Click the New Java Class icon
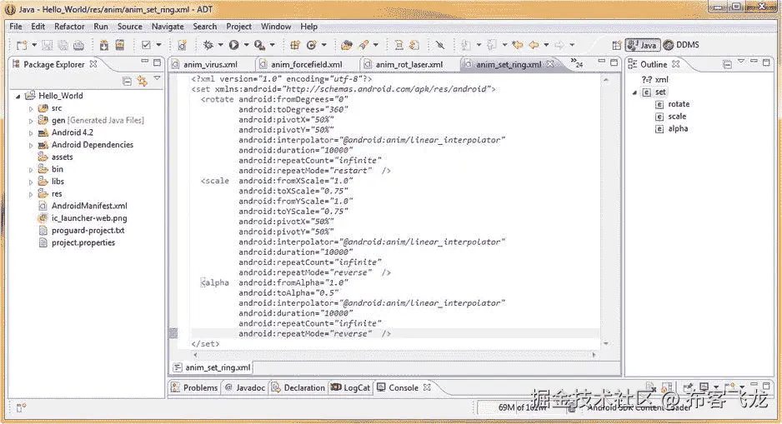 pyautogui.click(x=311, y=45)
